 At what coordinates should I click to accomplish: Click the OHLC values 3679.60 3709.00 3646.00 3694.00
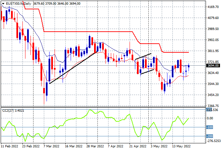pos(57,4)
